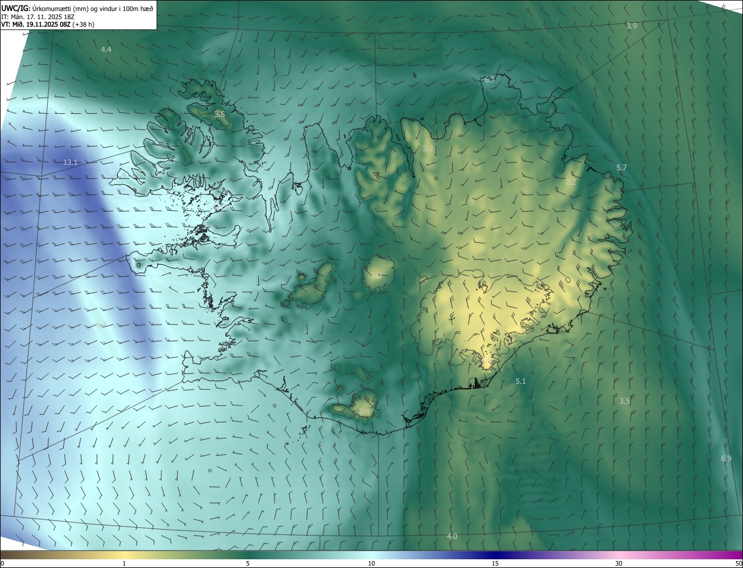The image size is (743, 568).
Task: Click colorbar tick label 15
Action: [495, 564]
